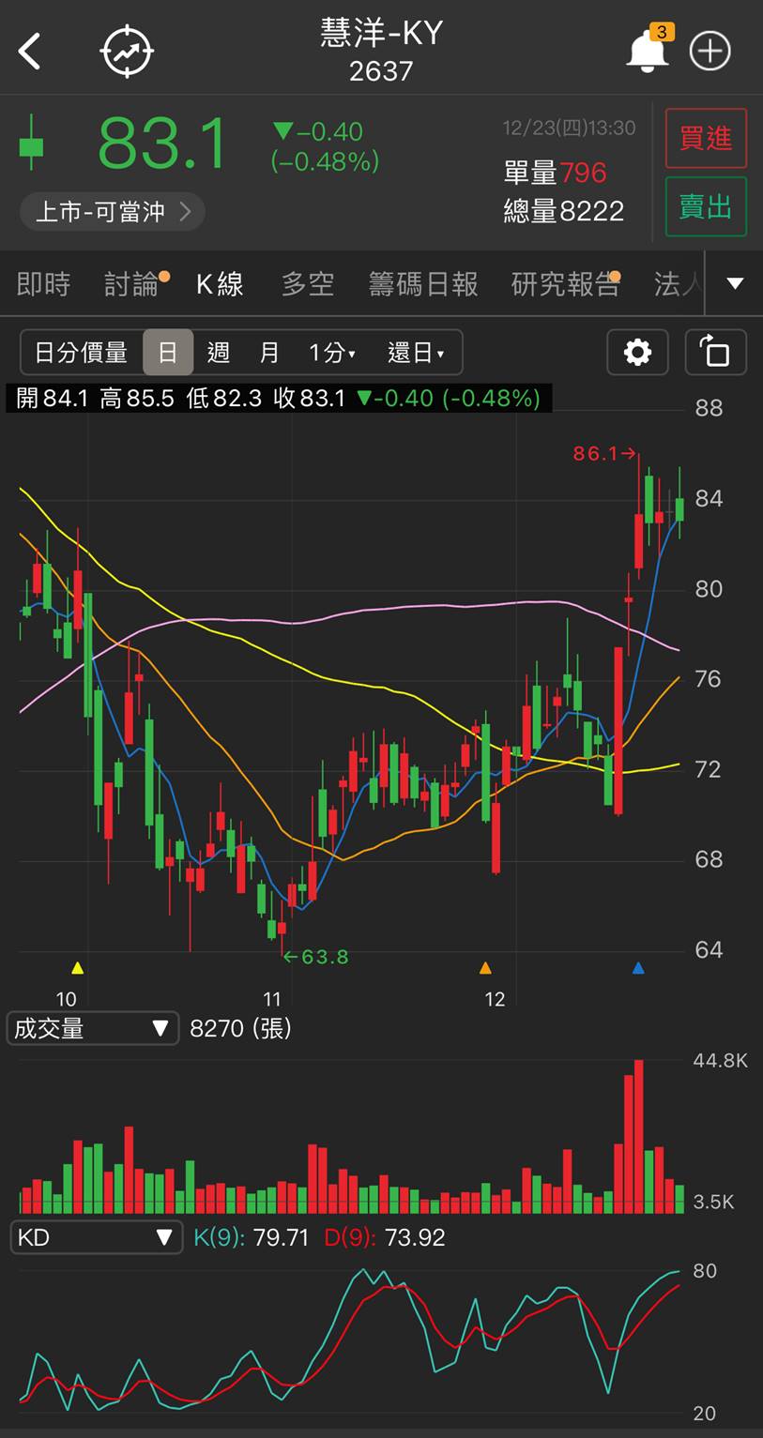
Task: Switch to the 即時 tab
Action: 43,284
